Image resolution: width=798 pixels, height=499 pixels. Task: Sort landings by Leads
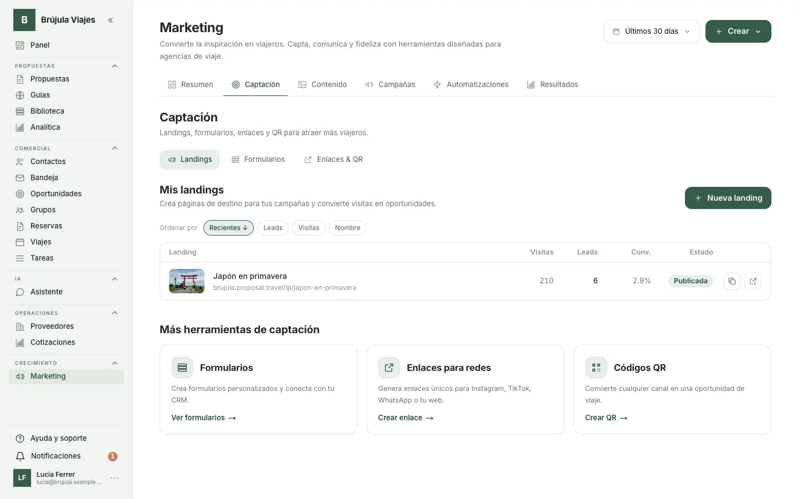click(x=273, y=228)
